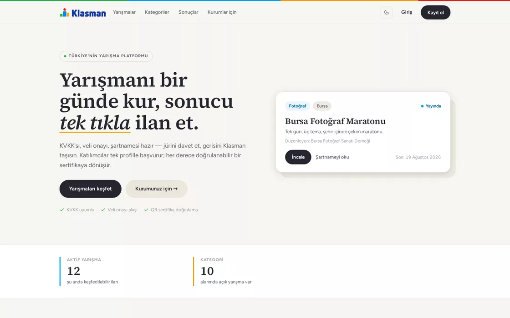The height and width of the screenshot is (318, 510).
Task: Open the Kurumunuz için button
Action: [x=157, y=189]
